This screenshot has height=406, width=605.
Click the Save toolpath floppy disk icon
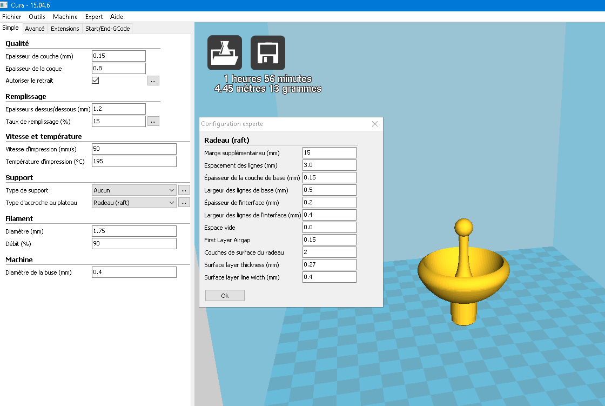click(268, 52)
